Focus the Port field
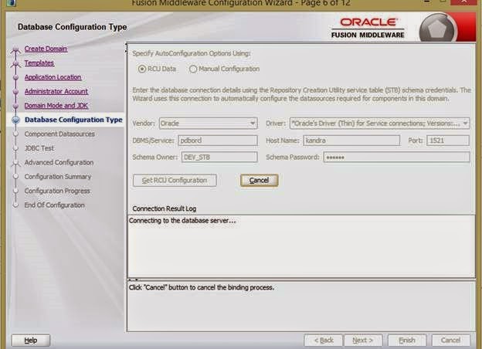This screenshot has width=482, height=349. (x=448, y=141)
